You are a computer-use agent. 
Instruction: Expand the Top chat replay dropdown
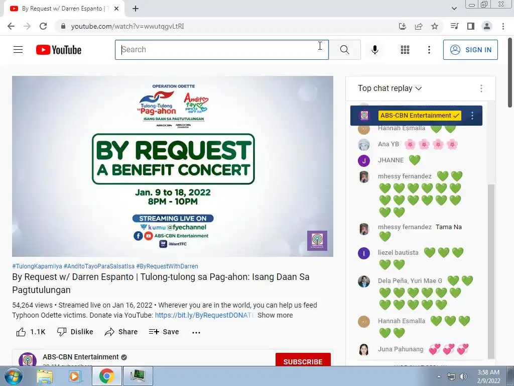point(390,88)
